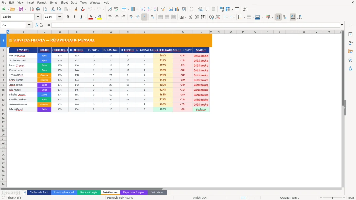The width and height of the screenshot is (356, 200).
Task: Switch to the Planning Mensuel sheet tab
Action: point(64,192)
